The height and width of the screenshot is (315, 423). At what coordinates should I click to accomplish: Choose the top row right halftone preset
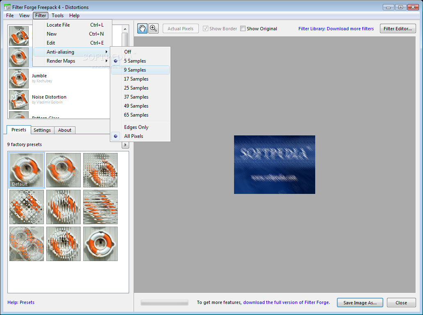click(100, 170)
